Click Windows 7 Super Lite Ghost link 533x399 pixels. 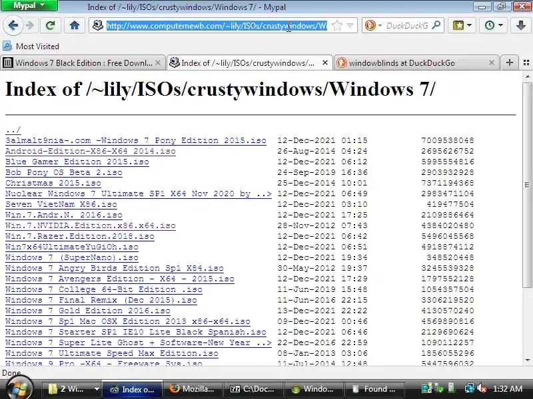click(139, 342)
